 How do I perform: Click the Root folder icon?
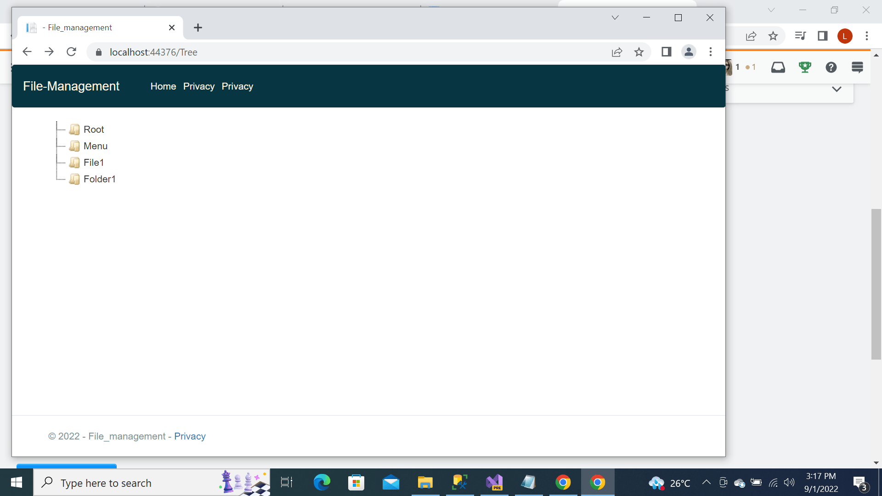pyautogui.click(x=74, y=130)
